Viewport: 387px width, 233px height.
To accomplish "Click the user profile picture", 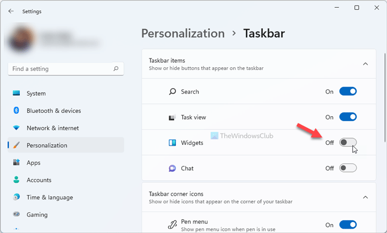I will (20, 40).
